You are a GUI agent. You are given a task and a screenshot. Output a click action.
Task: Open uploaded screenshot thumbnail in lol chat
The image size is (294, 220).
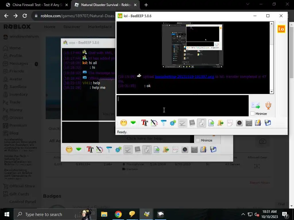pos(193,45)
